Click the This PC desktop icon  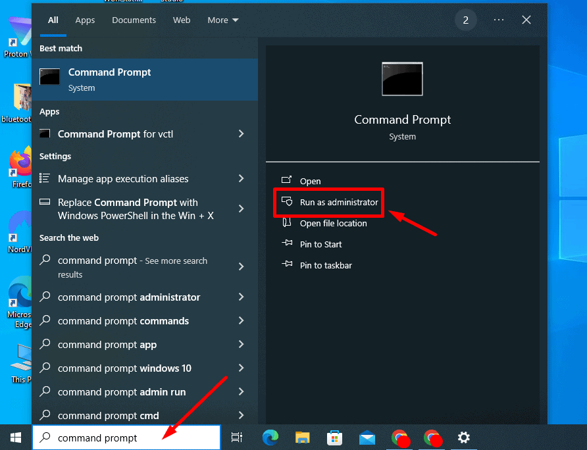point(21,364)
